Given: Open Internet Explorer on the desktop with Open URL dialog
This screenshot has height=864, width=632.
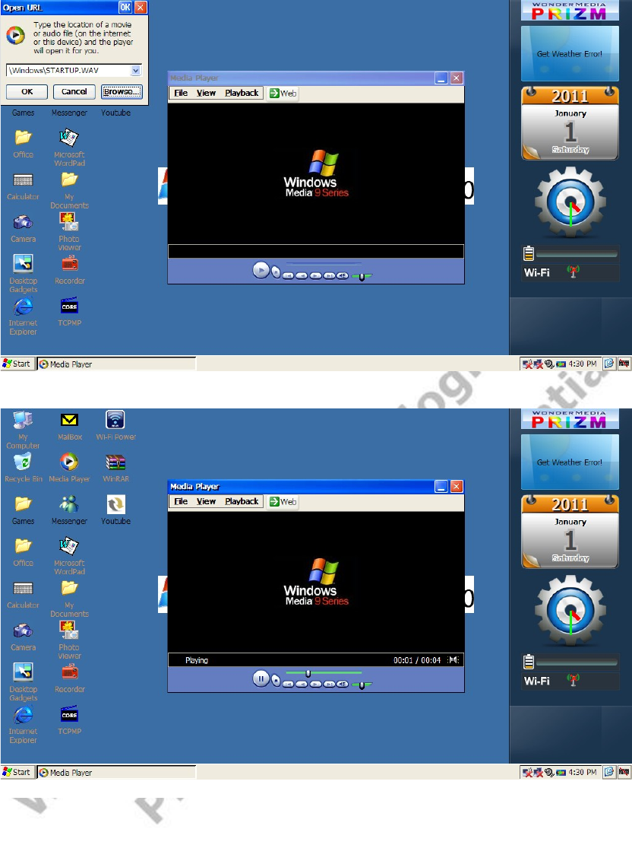Looking at the screenshot, I should pos(23,316).
